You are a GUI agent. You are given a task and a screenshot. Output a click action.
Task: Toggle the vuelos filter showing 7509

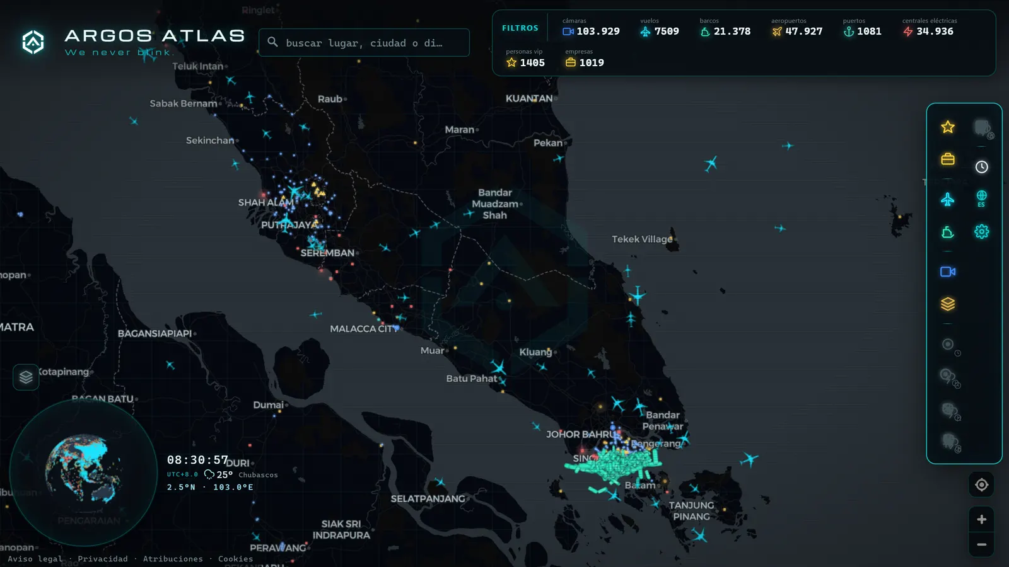pyautogui.click(x=660, y=27)
